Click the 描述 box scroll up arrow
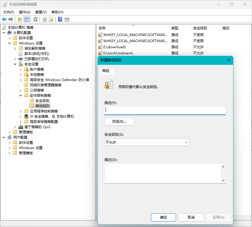 coord(223,167)
